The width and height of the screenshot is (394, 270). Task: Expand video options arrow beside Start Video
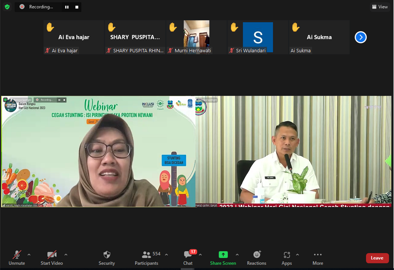click(66, 255)
